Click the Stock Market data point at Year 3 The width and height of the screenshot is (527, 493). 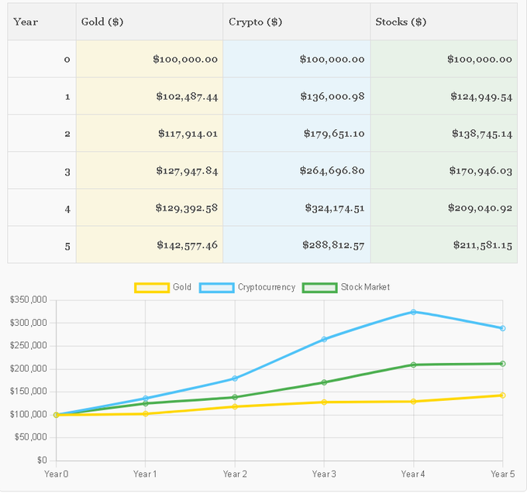pos(324,382)
